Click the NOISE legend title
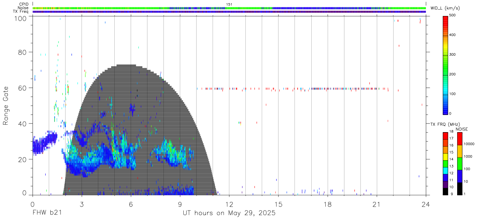 (x=462, y=129)
